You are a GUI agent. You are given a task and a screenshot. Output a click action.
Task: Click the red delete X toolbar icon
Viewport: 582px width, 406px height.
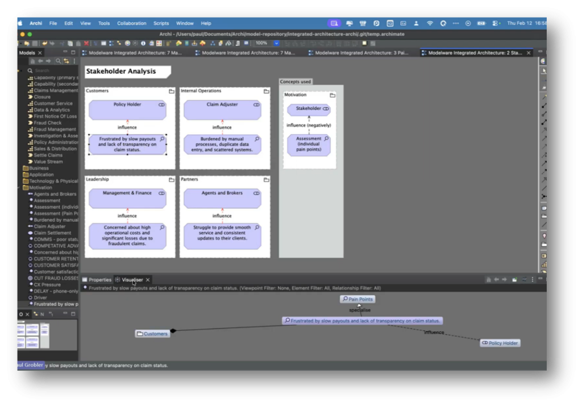point(86,43)
